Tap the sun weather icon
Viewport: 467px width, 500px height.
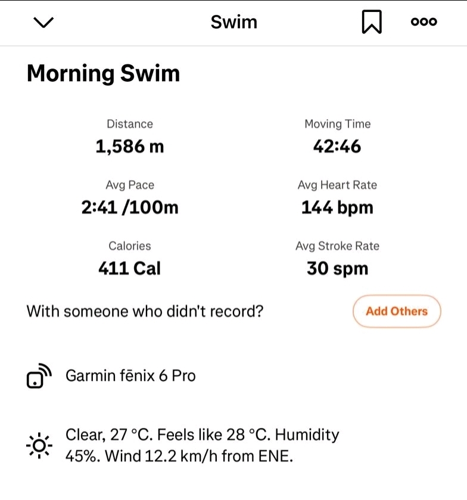click(39, 445)
